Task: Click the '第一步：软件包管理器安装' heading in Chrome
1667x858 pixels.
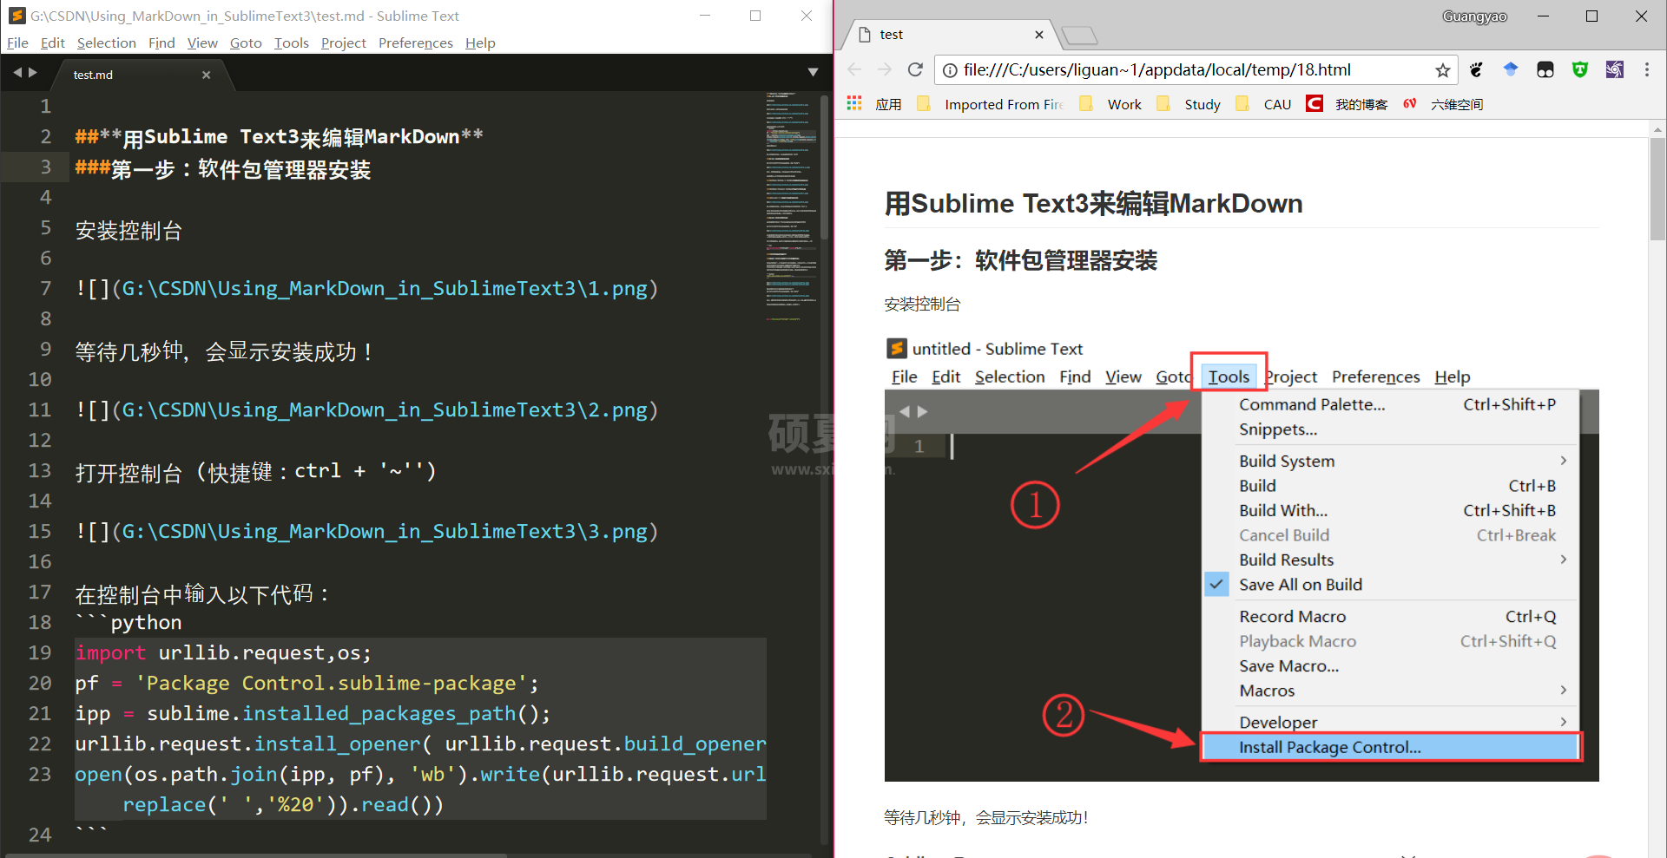Action: [1021, 260]
